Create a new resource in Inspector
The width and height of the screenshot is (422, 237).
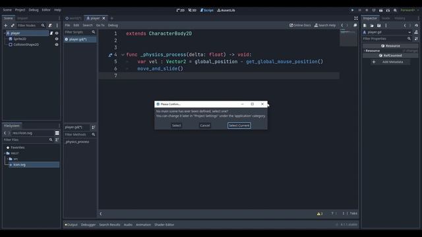[x=365, y=26]
